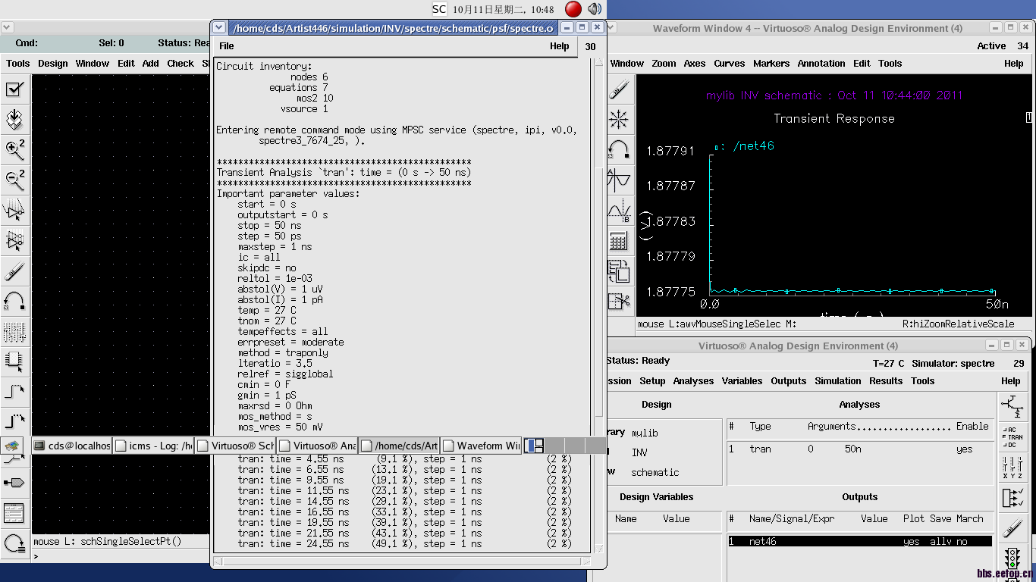Image resolution: width=1036 pixels, height=582 pixels.
Task: Expand the Simulation menu in ADE
Action: tap(837, 381)
